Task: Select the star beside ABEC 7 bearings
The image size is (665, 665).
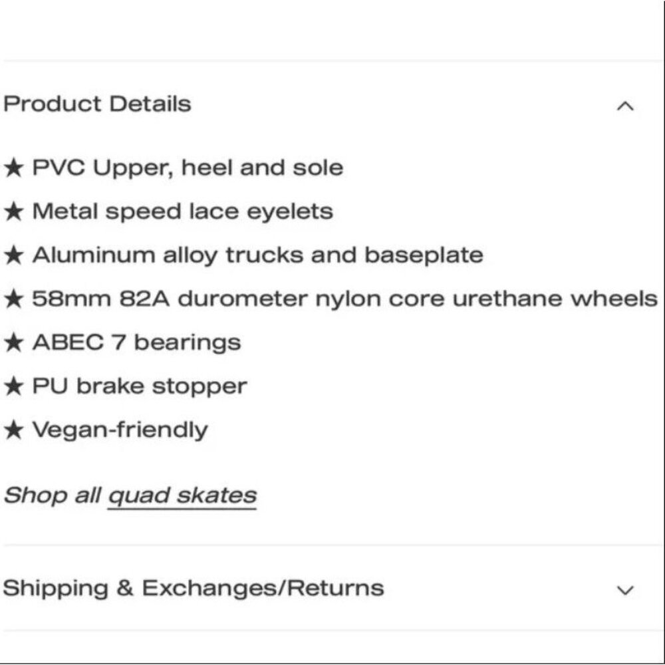Action: tap(13, 344)
